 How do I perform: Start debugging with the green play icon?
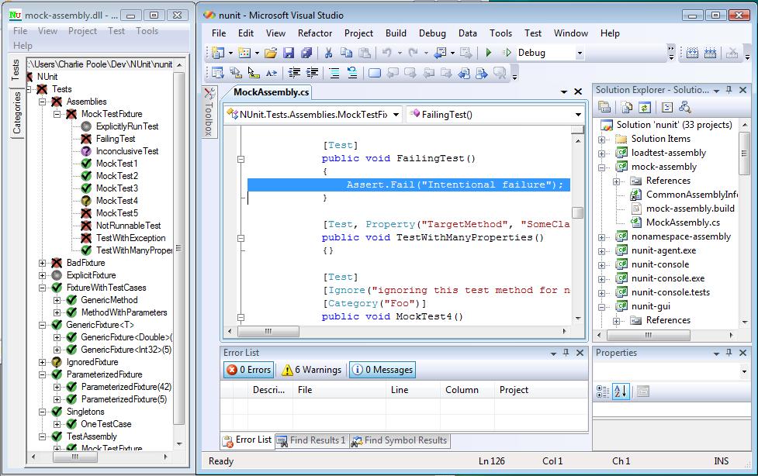pos(488,53)
